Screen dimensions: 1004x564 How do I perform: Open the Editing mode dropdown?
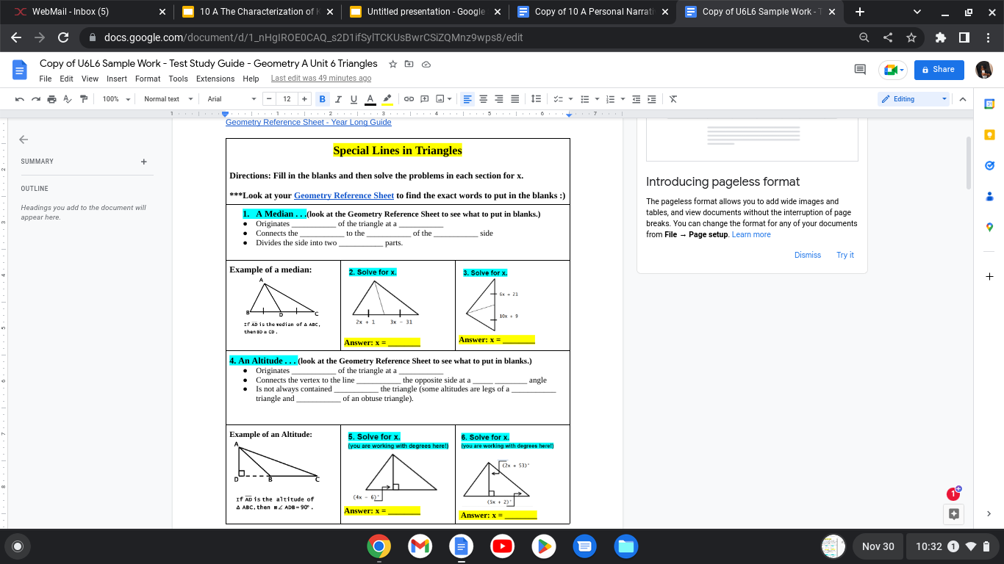click(915, 99)
